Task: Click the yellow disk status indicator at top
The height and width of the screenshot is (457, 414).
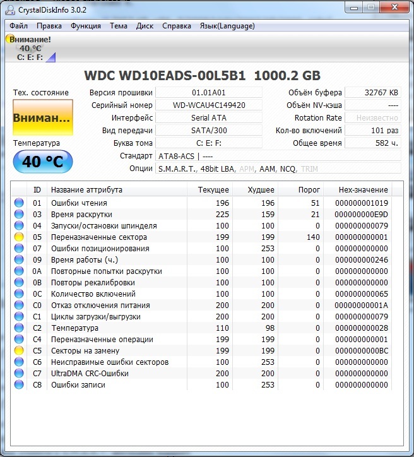Action: click(10, 39)
